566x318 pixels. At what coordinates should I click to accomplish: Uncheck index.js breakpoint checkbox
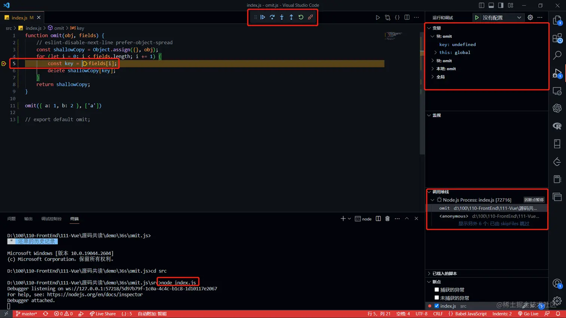[x=436, y=306]
